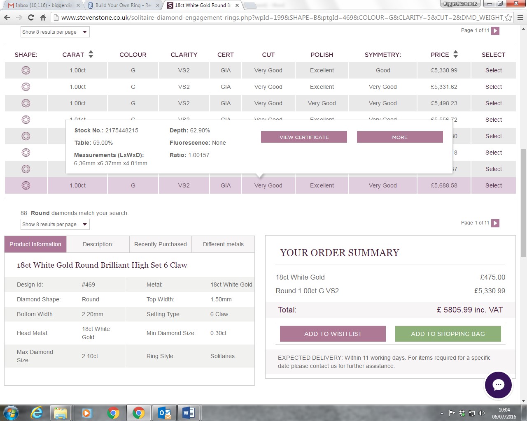Open top results per page dropdown
The width and height of the screenshot is (527, 421).
55,32
